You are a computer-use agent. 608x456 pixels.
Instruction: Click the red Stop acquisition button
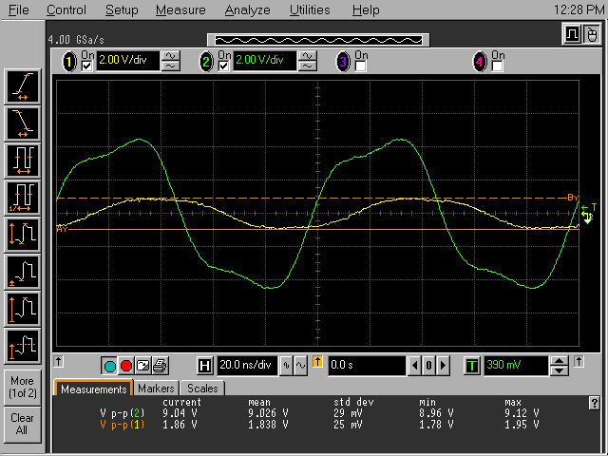click(x=126, y=366)
